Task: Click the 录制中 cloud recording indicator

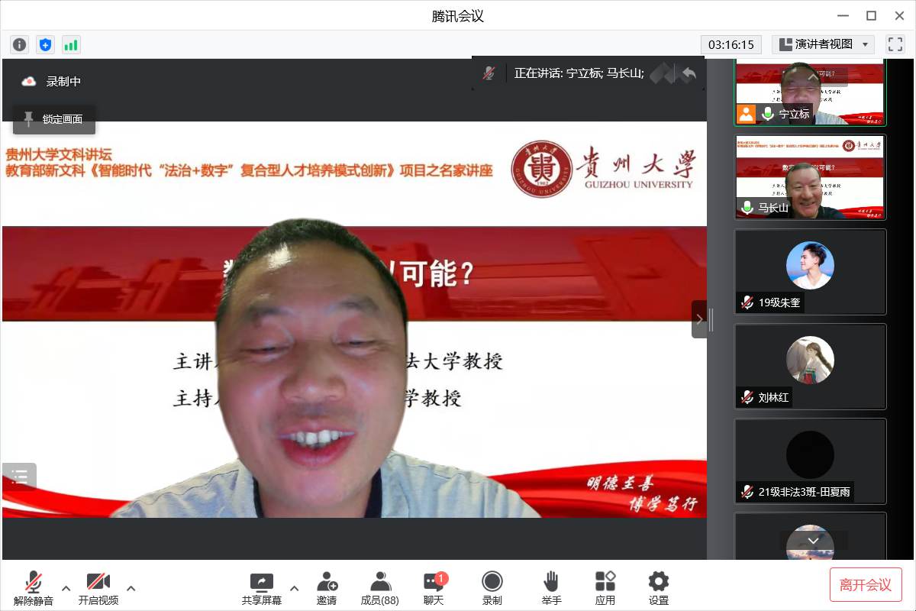Action: tap(51, 81)
